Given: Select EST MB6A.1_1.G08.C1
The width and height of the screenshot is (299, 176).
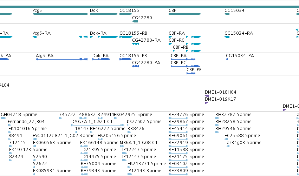Looking at the screenshot, I should pyautogui.click(x=122, y=146).
